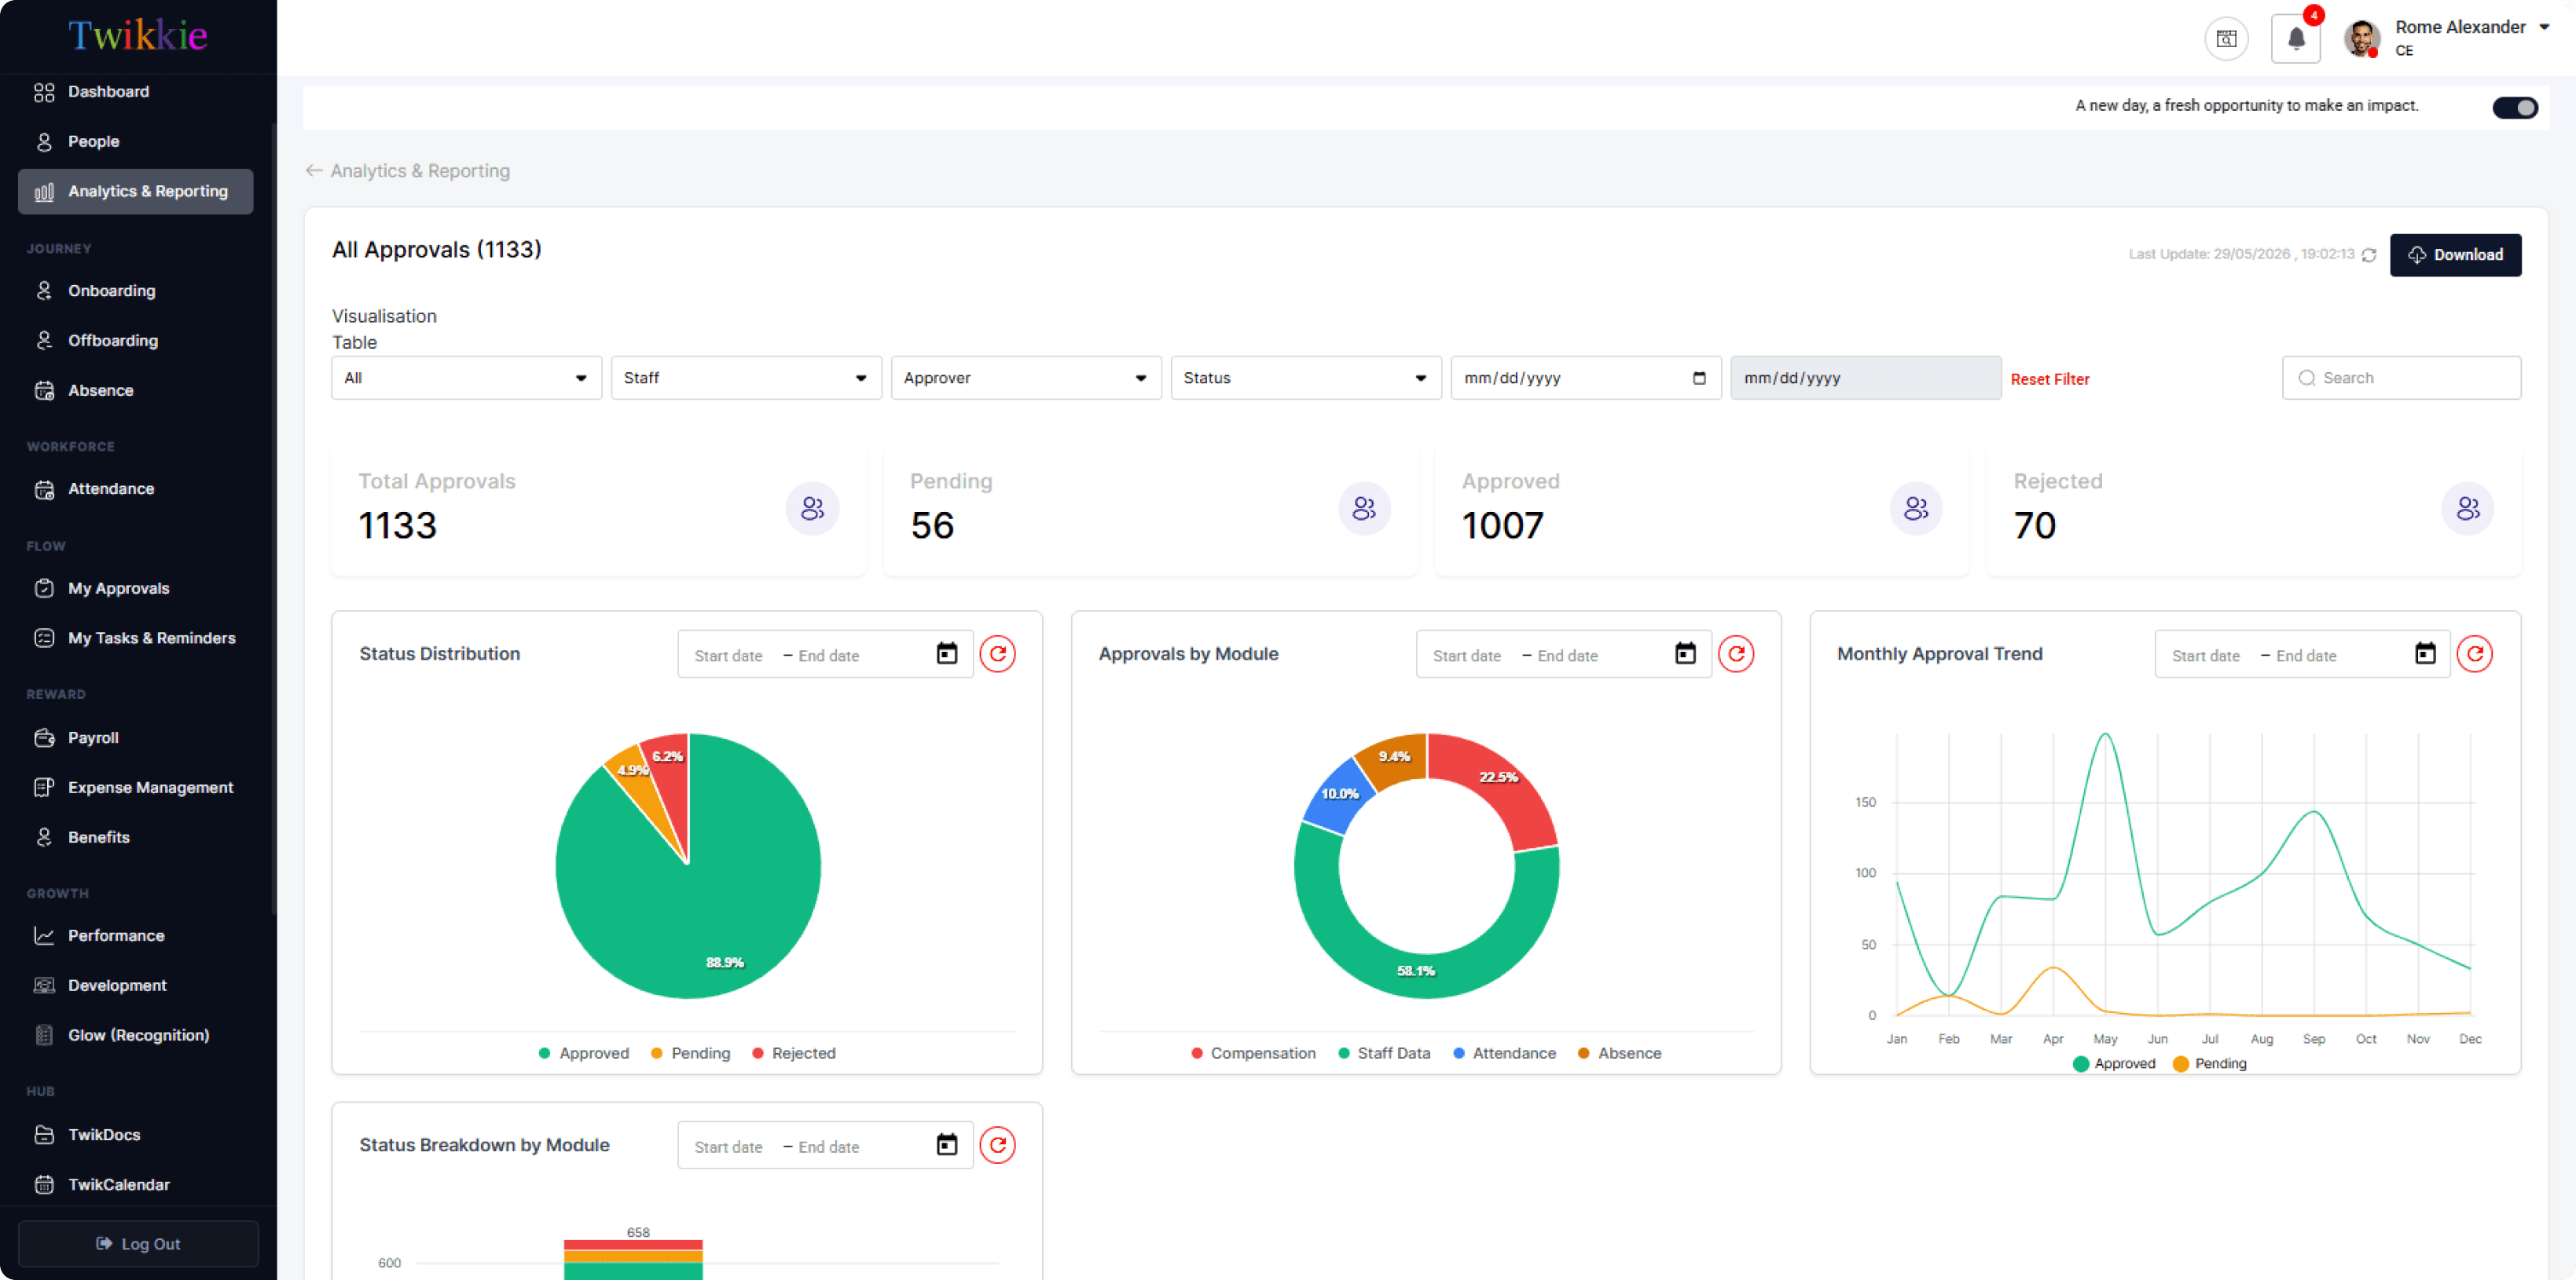Click the calendar search icon in header
This screenshot has width=2576, height=1280.
[x=2226, y=39]
